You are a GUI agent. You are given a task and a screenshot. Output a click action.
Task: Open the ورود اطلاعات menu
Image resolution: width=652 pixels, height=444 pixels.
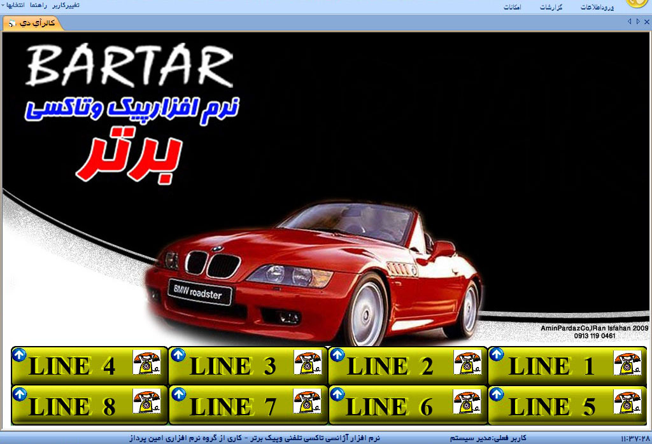(597, 7)
